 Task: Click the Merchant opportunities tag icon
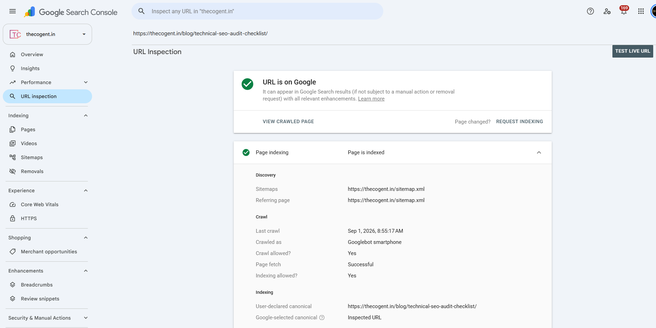pos(13,252)
